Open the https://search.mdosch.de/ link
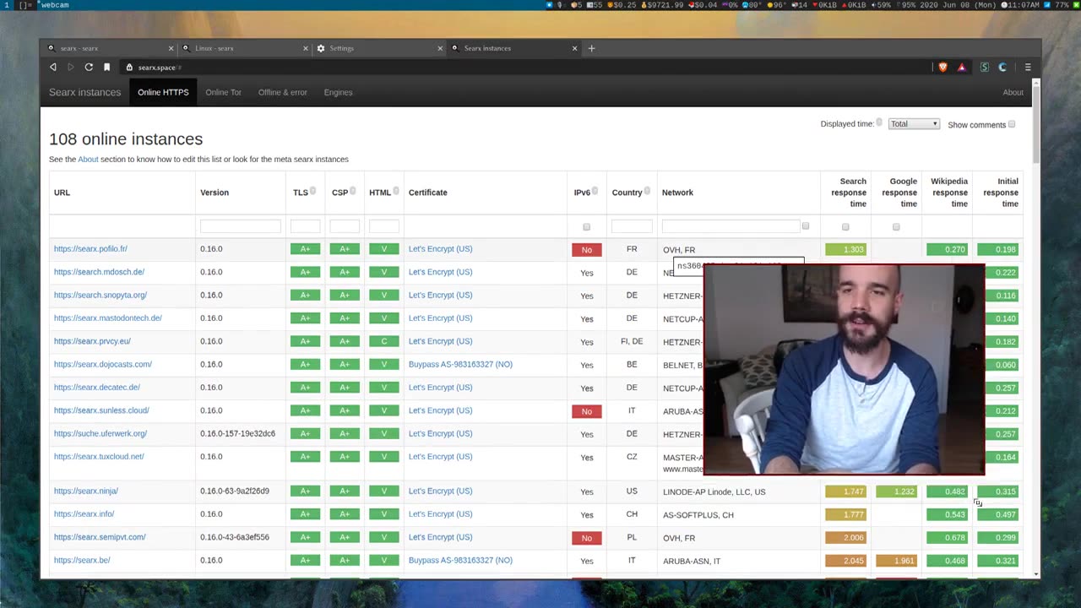 [99, 272]
